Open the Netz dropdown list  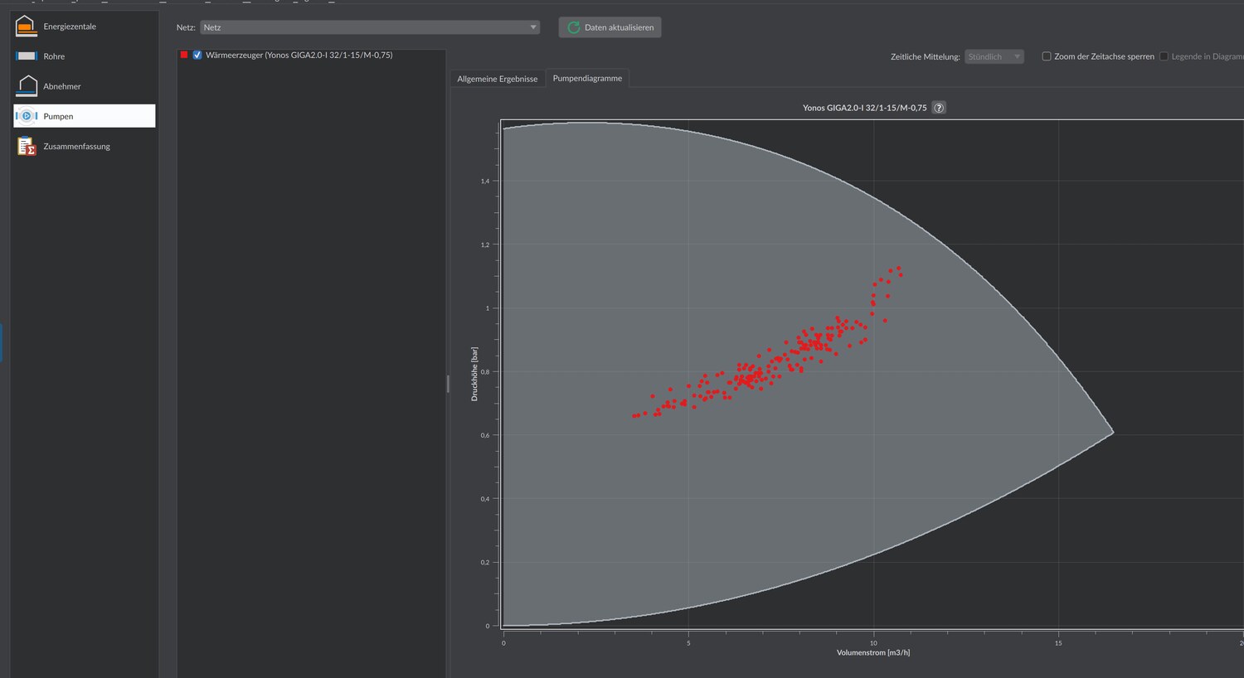(370, 27)
